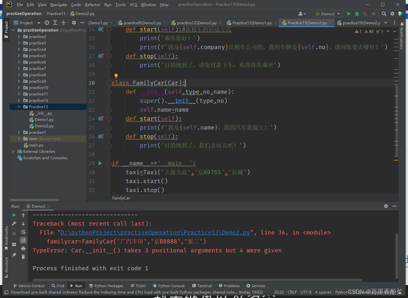408x298 pixels.
Task: Open Version Control tool window
Action: tap(29, 286)
